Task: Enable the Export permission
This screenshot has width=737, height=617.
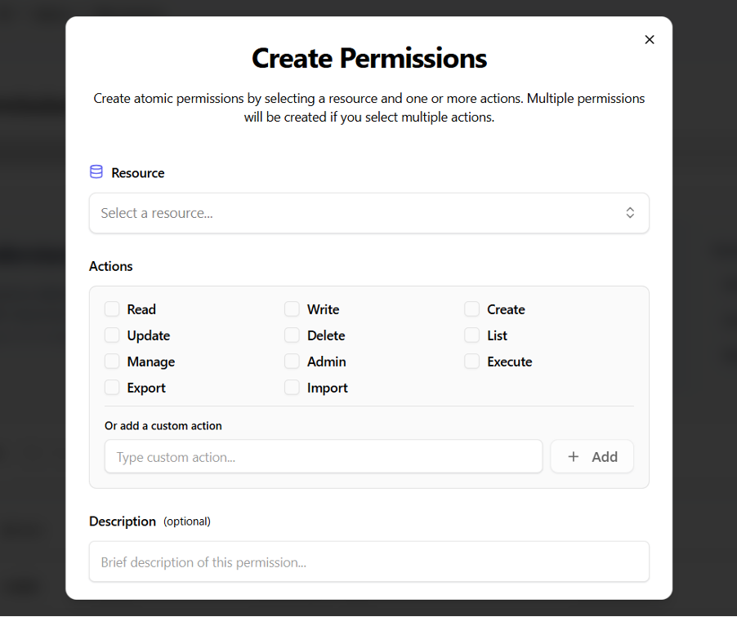Action: [112, 388]
